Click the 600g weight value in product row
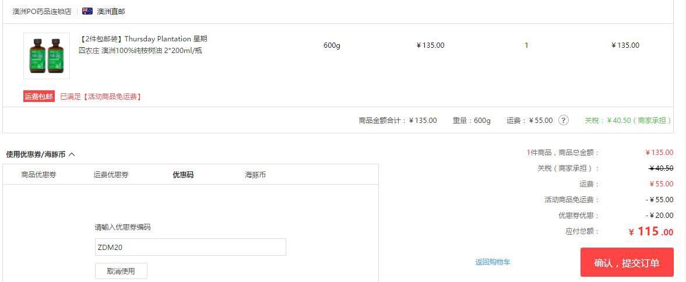The image size is (686, 282). (x=332, y=45)
